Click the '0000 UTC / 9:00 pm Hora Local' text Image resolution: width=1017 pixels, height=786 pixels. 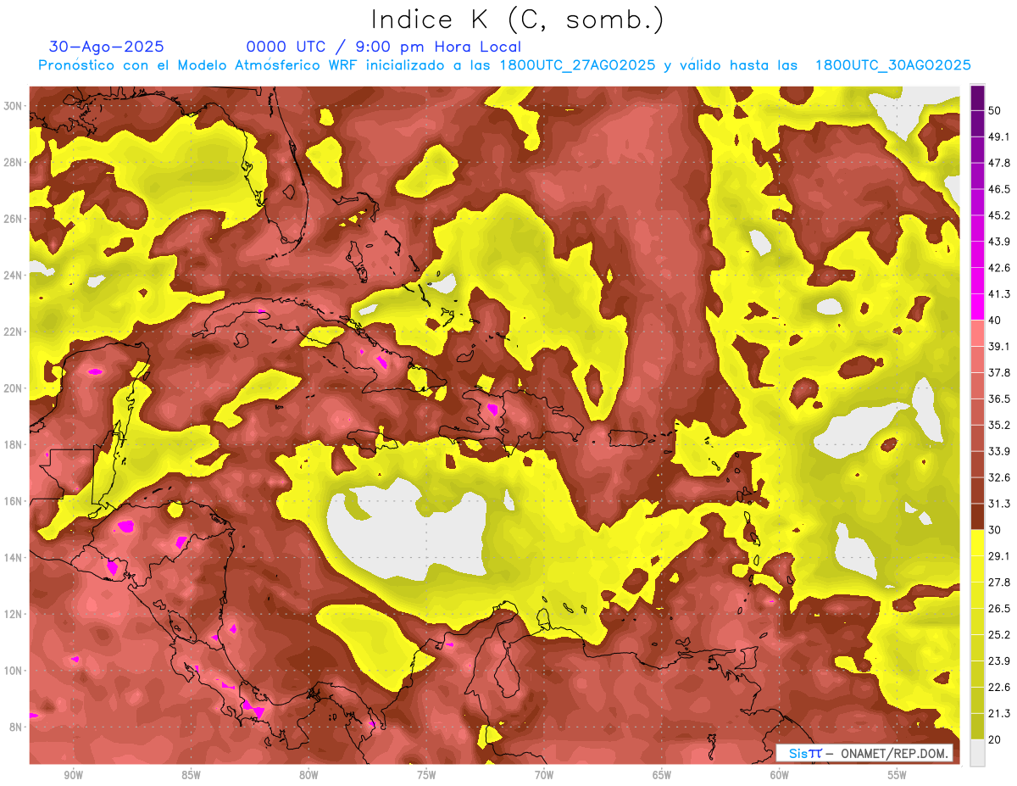click(x=384, y=47)
